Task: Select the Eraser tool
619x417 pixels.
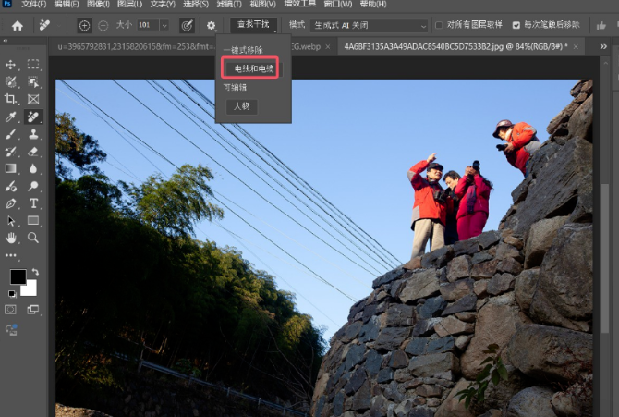Action: pos(33,152)
